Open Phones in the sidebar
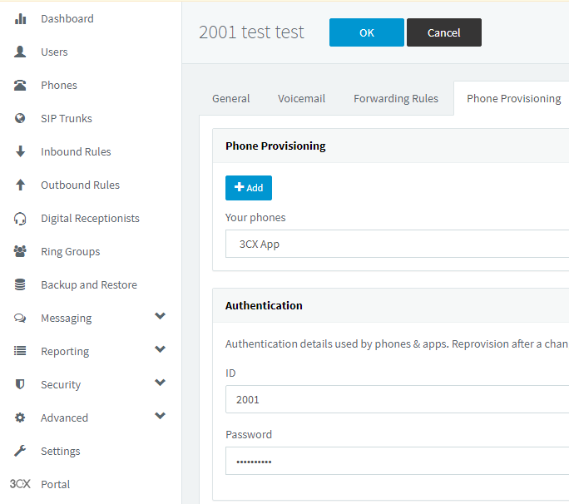Screen dimensions: 569x504 [x=59, y=86]
